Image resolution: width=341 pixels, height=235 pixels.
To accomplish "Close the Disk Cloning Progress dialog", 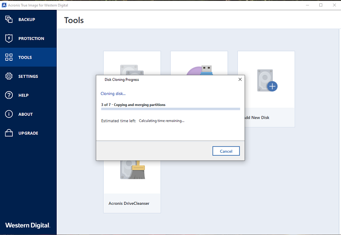I will pyautogui.click(x=240, y=80).
